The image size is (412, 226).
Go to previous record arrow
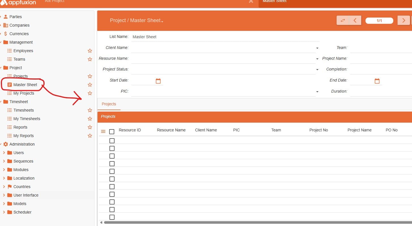[x=355, y=20]
